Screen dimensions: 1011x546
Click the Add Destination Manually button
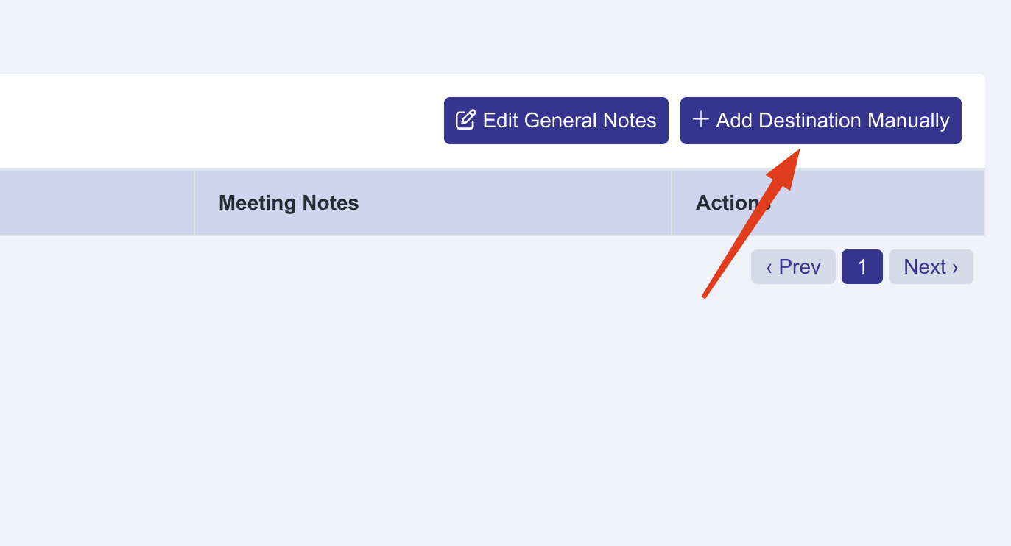(820, 120)
